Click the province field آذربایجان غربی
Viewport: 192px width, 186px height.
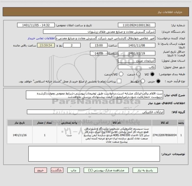(137, 61)
